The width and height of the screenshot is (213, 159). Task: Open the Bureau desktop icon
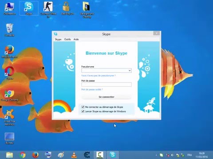tap(9, 138)
